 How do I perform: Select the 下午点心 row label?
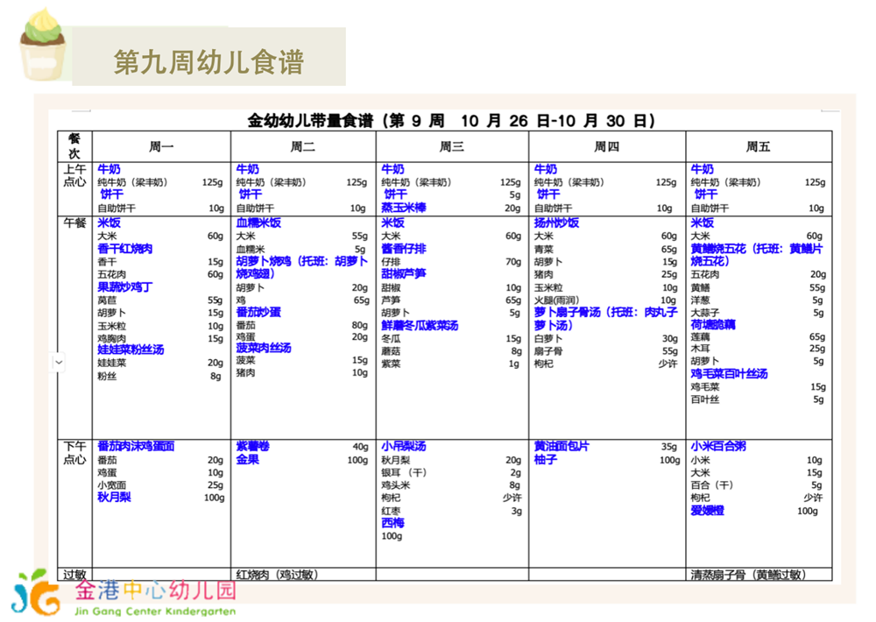74,453
